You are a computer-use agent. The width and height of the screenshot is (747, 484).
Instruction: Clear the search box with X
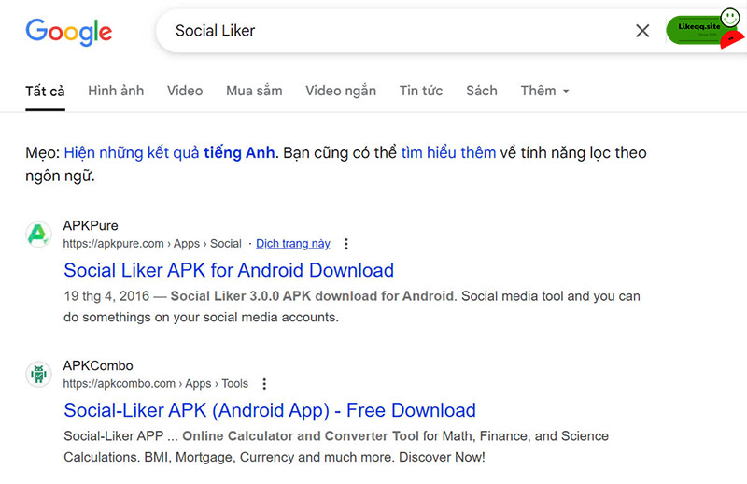tap(642, 31)
